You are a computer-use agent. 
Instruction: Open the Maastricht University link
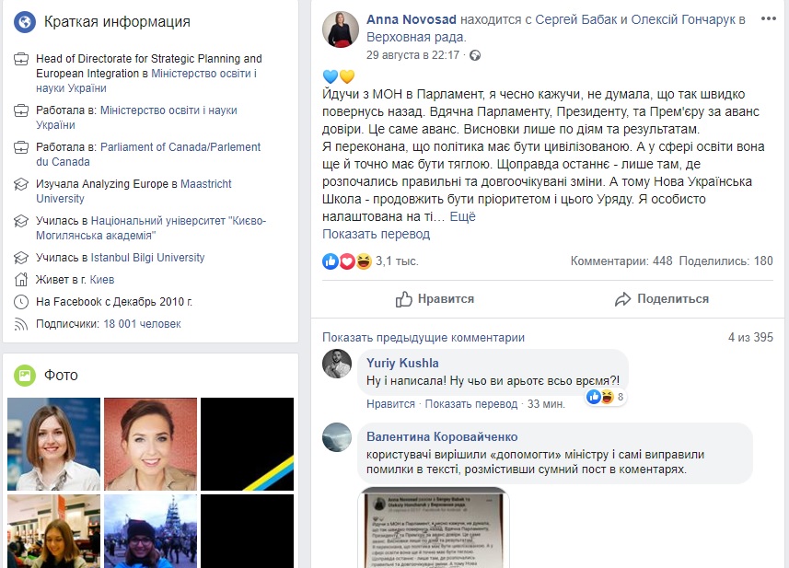click(x=133, y=191)
